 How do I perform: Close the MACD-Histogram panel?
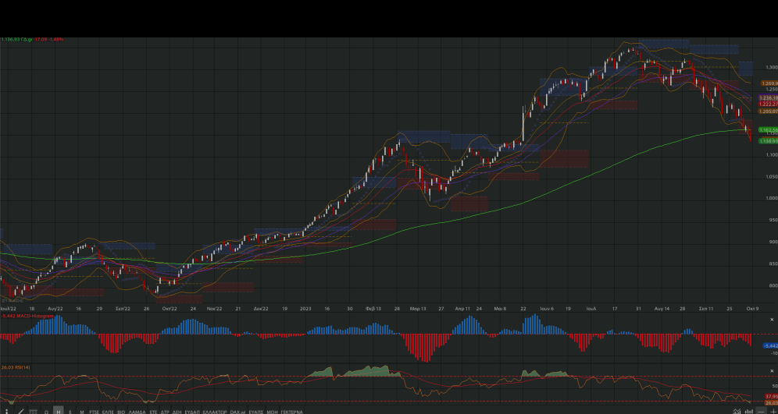point(772,320)
